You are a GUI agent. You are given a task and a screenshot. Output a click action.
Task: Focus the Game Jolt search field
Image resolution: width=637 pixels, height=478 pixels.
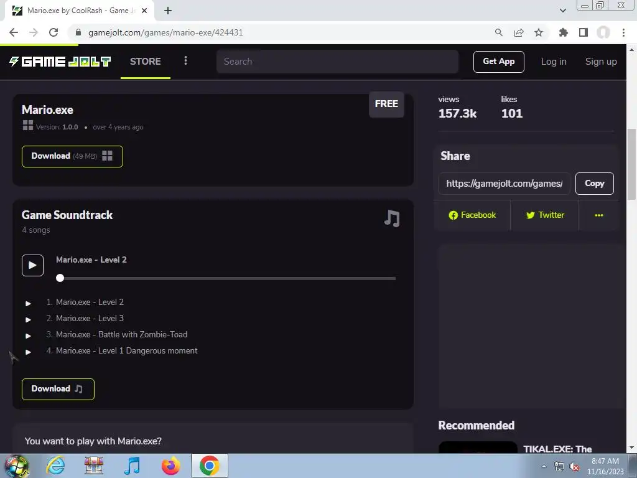[337, 62]
